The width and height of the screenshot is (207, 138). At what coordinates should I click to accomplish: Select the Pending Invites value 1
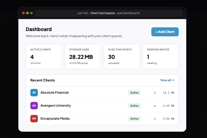148,57
